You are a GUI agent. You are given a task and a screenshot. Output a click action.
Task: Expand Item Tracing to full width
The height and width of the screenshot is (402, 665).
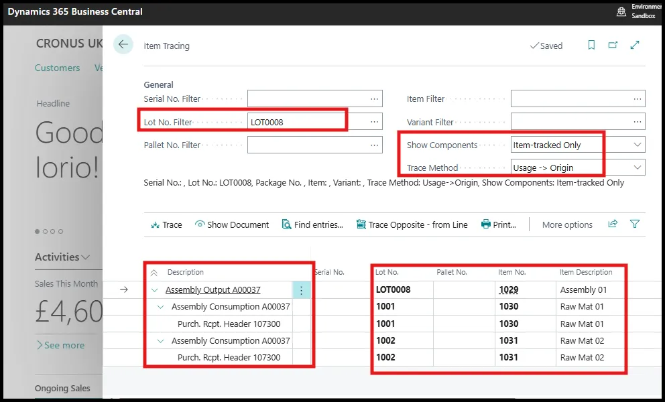(x=635, y=45)
